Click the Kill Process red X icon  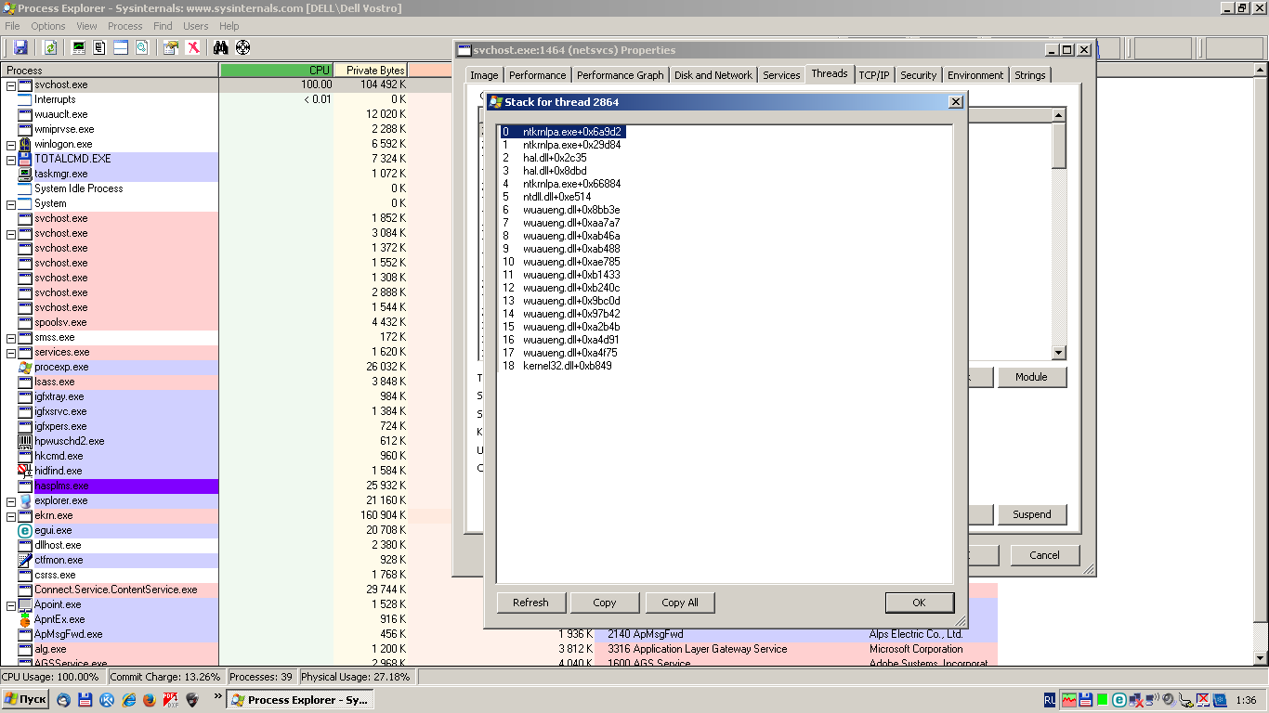192,47
